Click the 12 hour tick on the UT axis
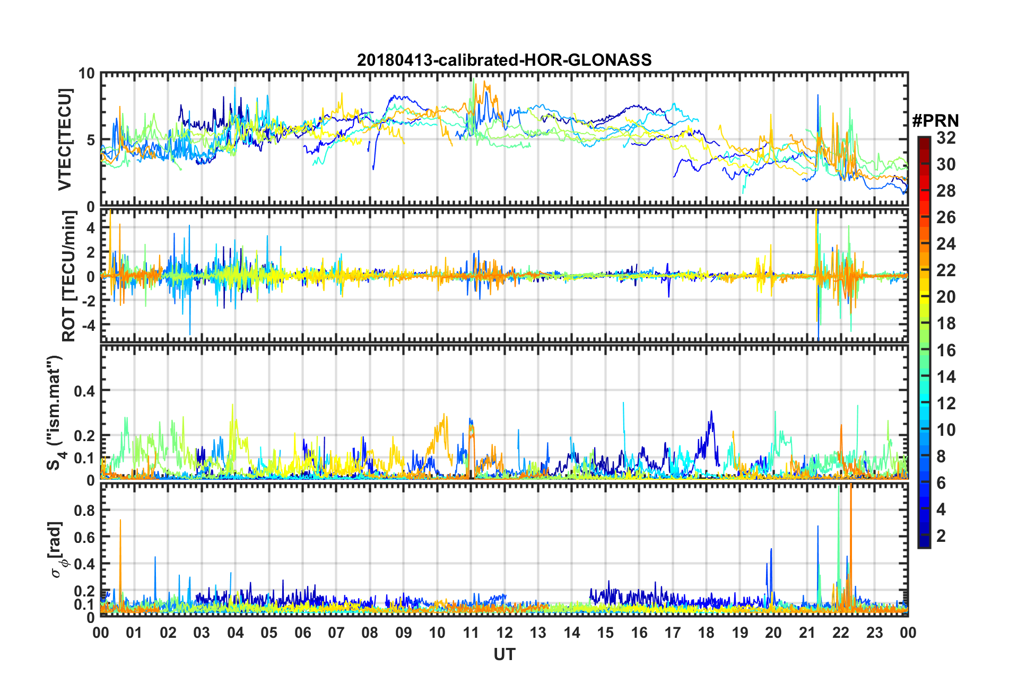1009x685 pixels. point(505,633)
